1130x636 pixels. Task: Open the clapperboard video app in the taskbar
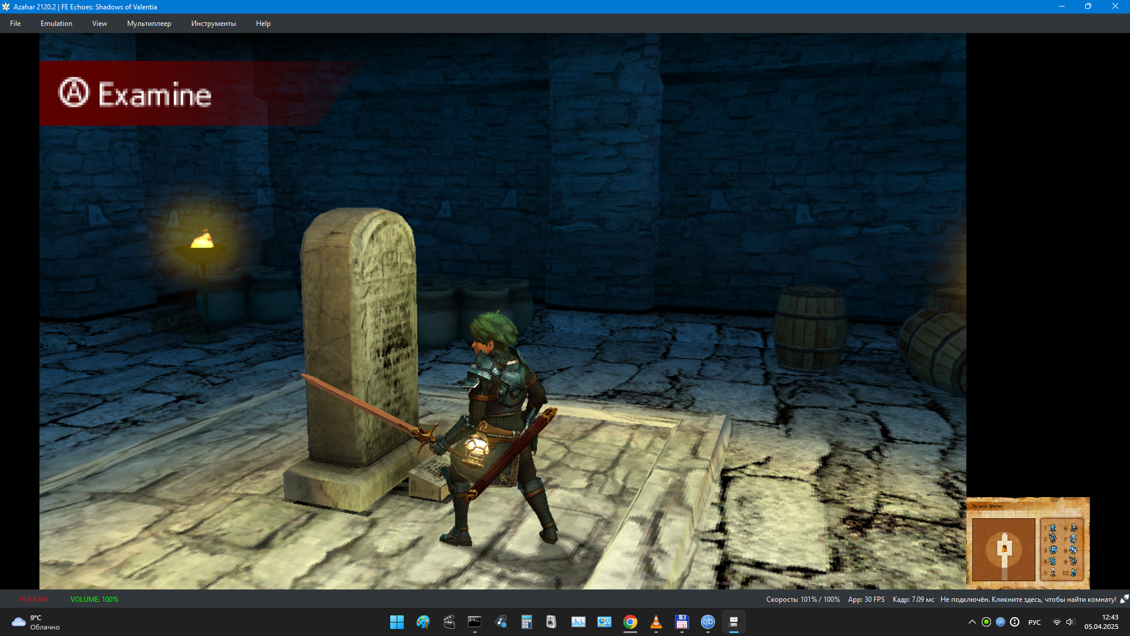pyautogui.click(x=449, y=622)
